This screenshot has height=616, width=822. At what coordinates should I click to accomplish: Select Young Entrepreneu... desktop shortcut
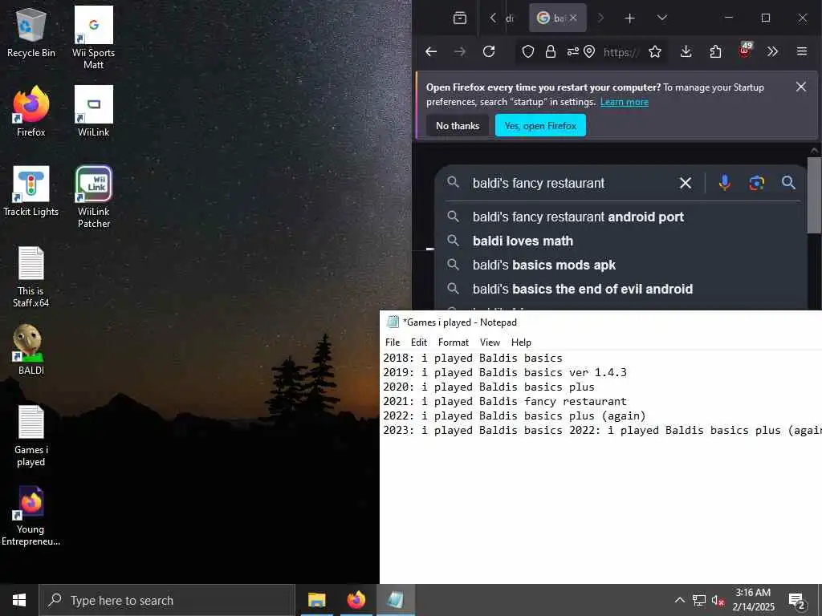pyautogui.click(x=31, y=516)
